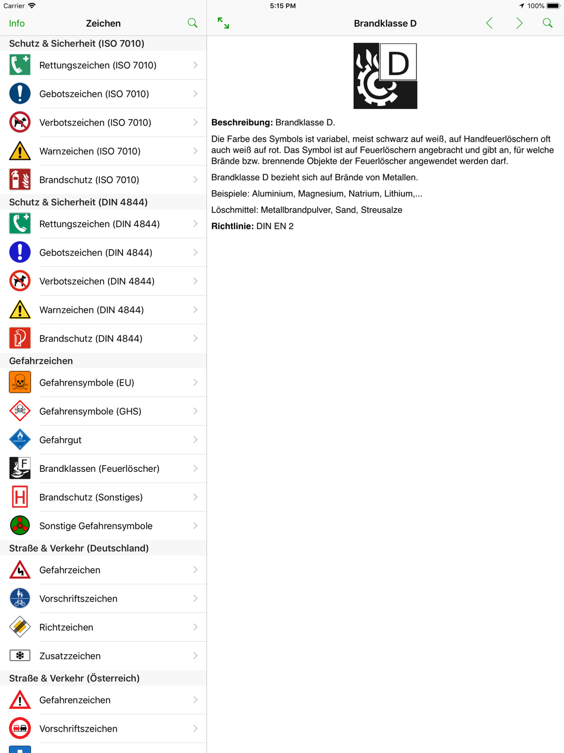Tap the Info button
The width and height of the screenshot is (564, 753).
(17, 23)
